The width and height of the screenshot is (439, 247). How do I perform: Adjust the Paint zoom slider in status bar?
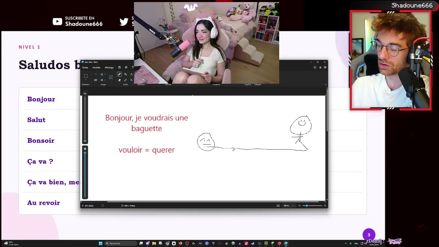(x=312, y=205)
